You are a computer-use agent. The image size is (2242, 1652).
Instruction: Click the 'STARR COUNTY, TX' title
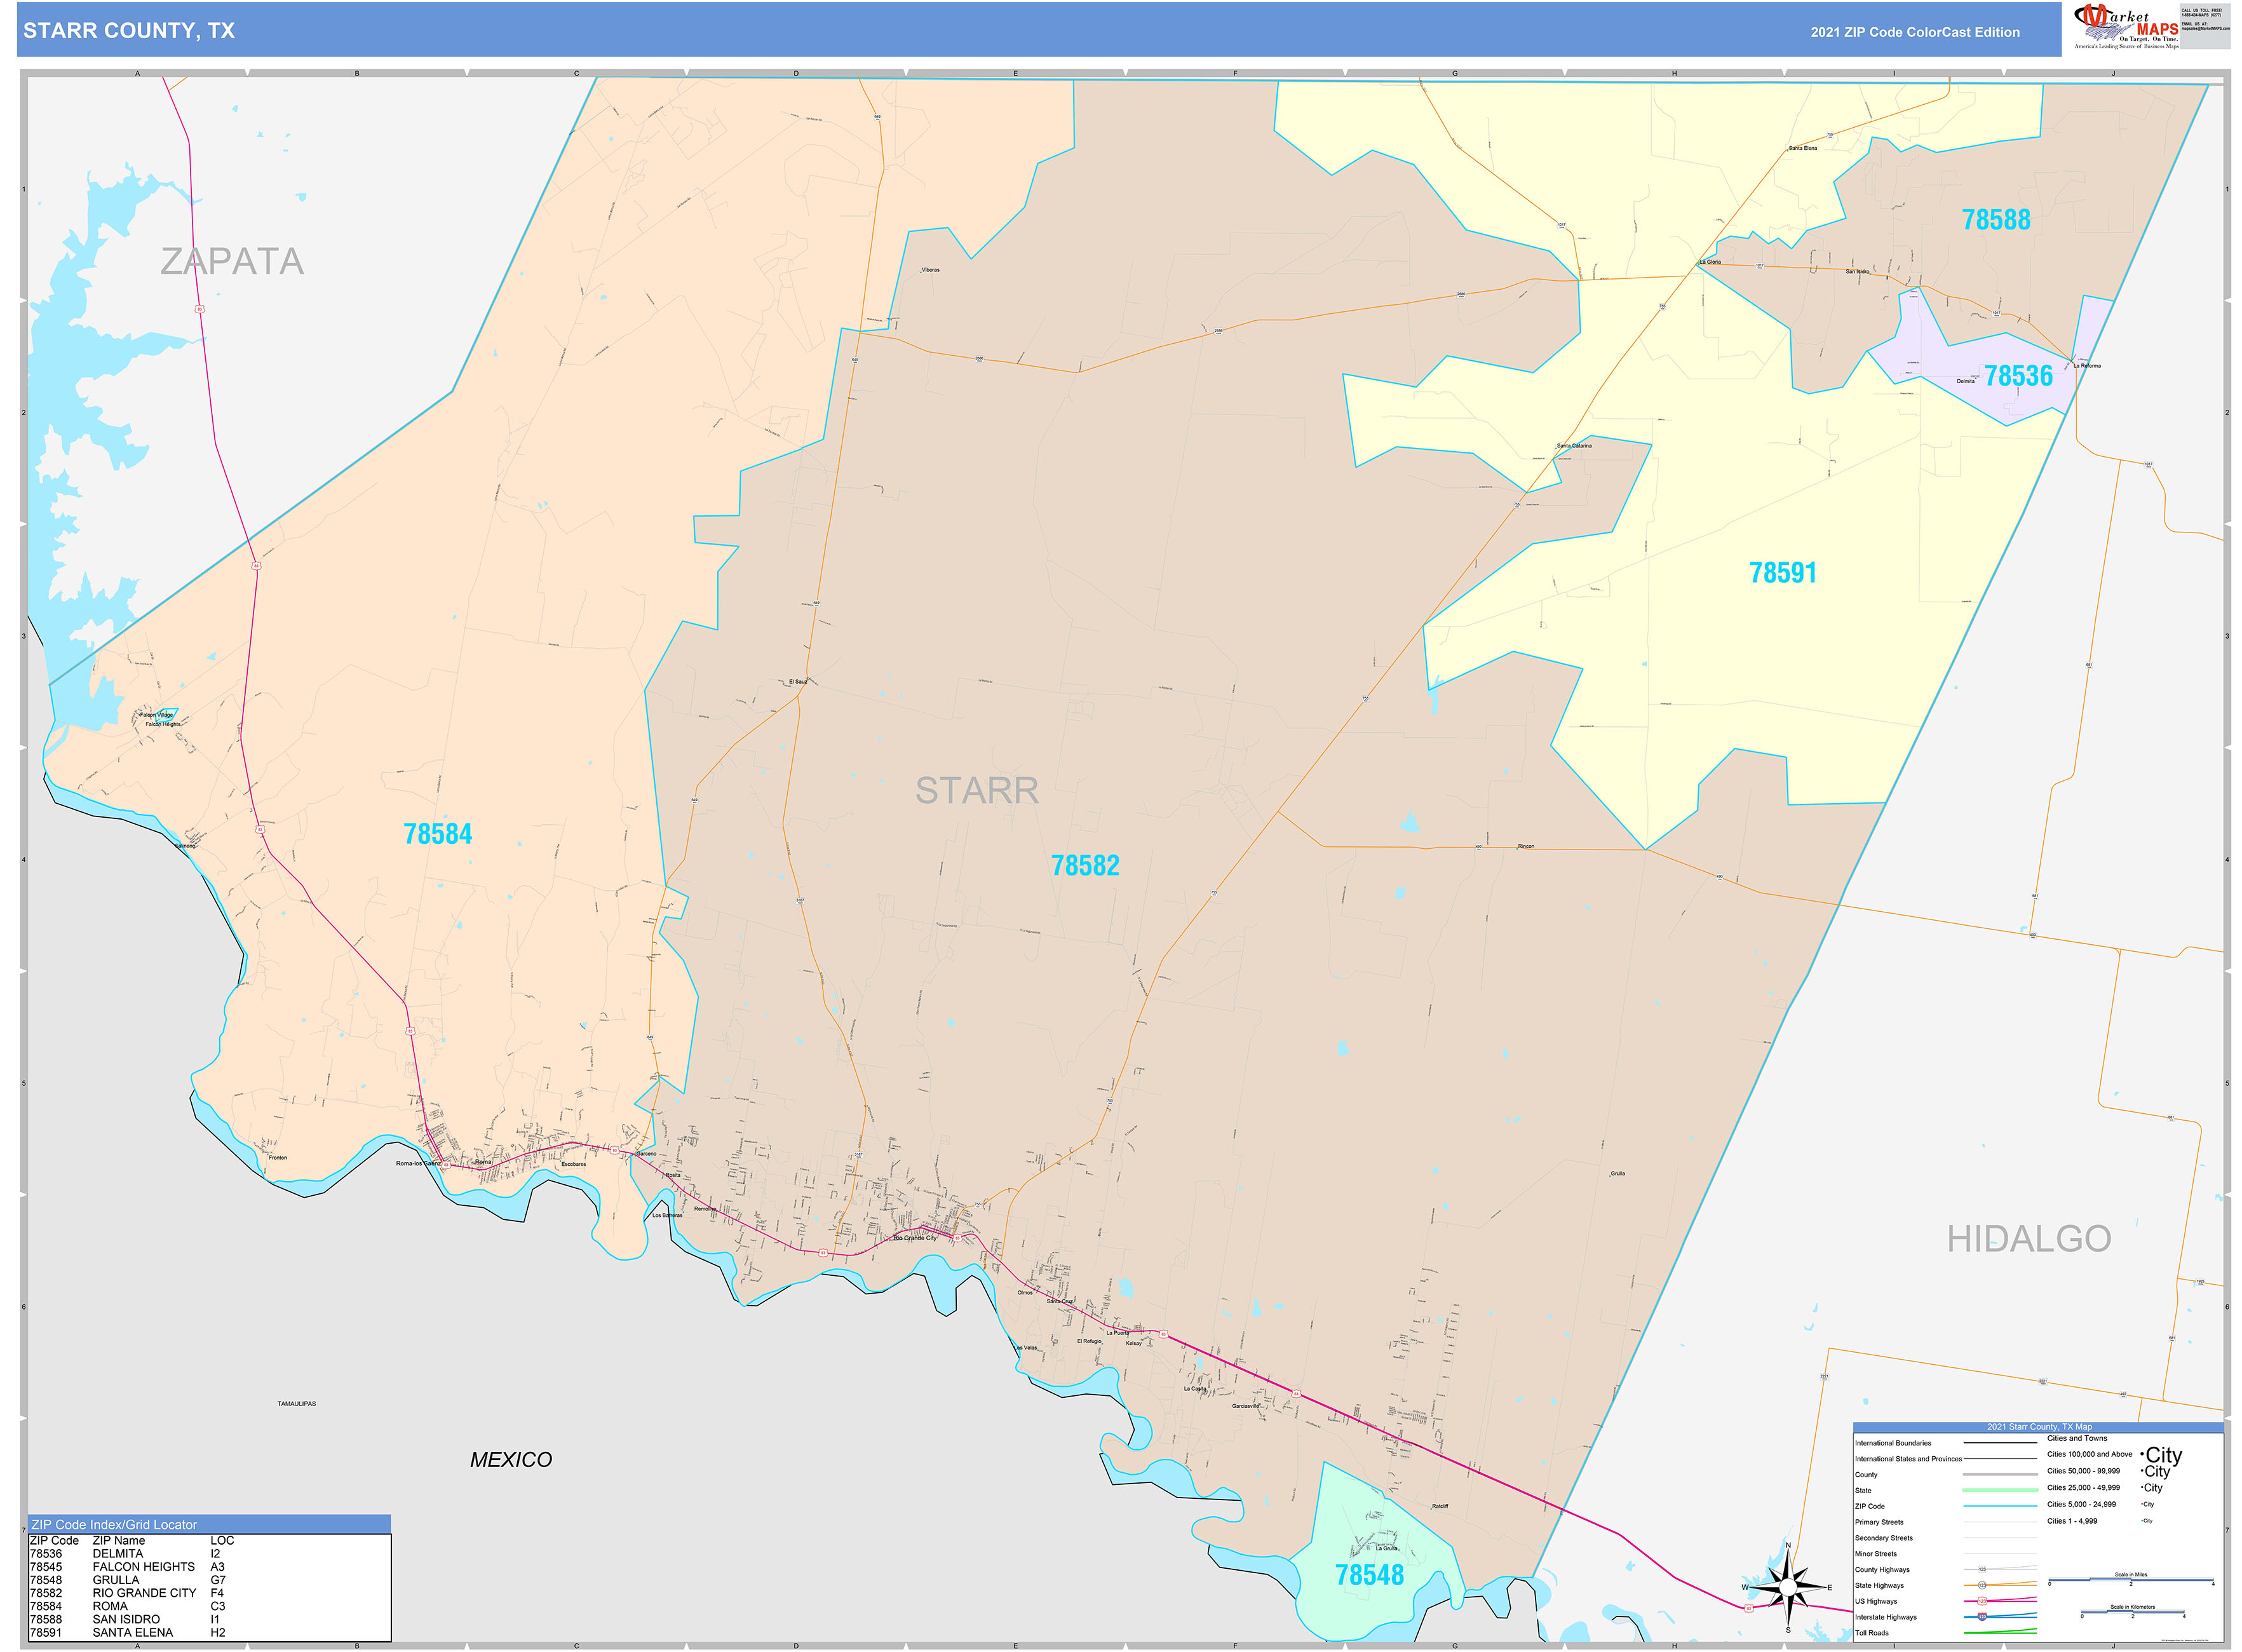pos(129,31)
